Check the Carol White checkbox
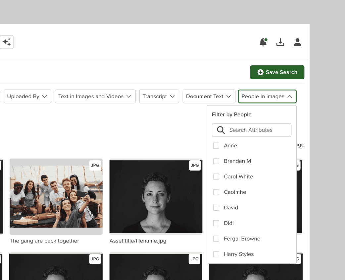The height and width of the screenshot is (280, 345). (216, 176)
